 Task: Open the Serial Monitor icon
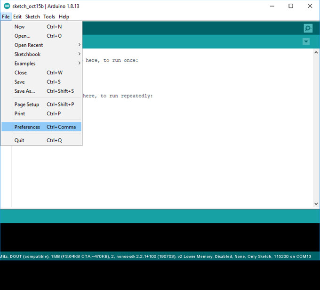click(x=308, y=28)
